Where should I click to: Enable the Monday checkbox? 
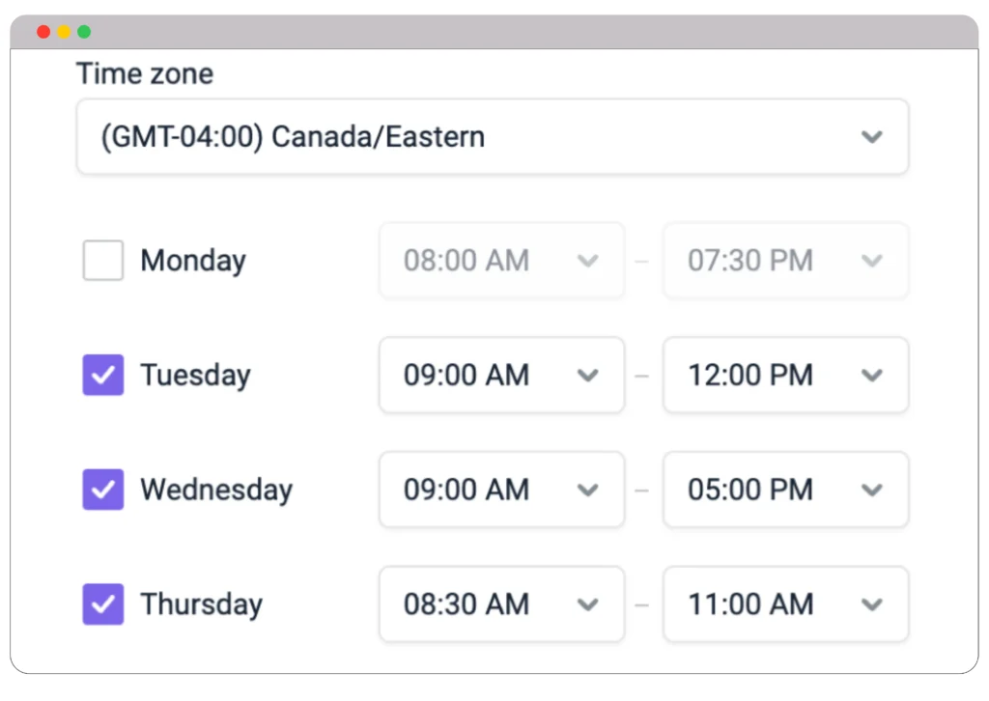tap(102, 261)
